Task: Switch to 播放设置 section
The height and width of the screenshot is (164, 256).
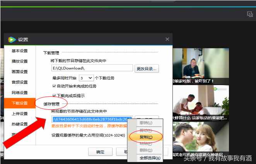Action: (20, 61)
